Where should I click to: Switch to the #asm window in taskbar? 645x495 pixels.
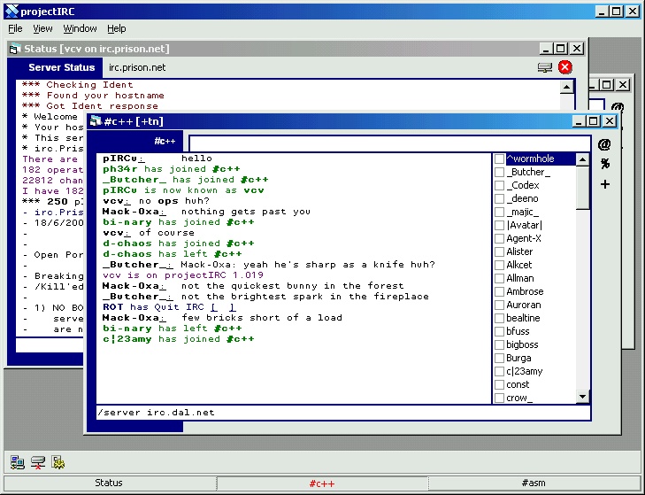[534, 483]
